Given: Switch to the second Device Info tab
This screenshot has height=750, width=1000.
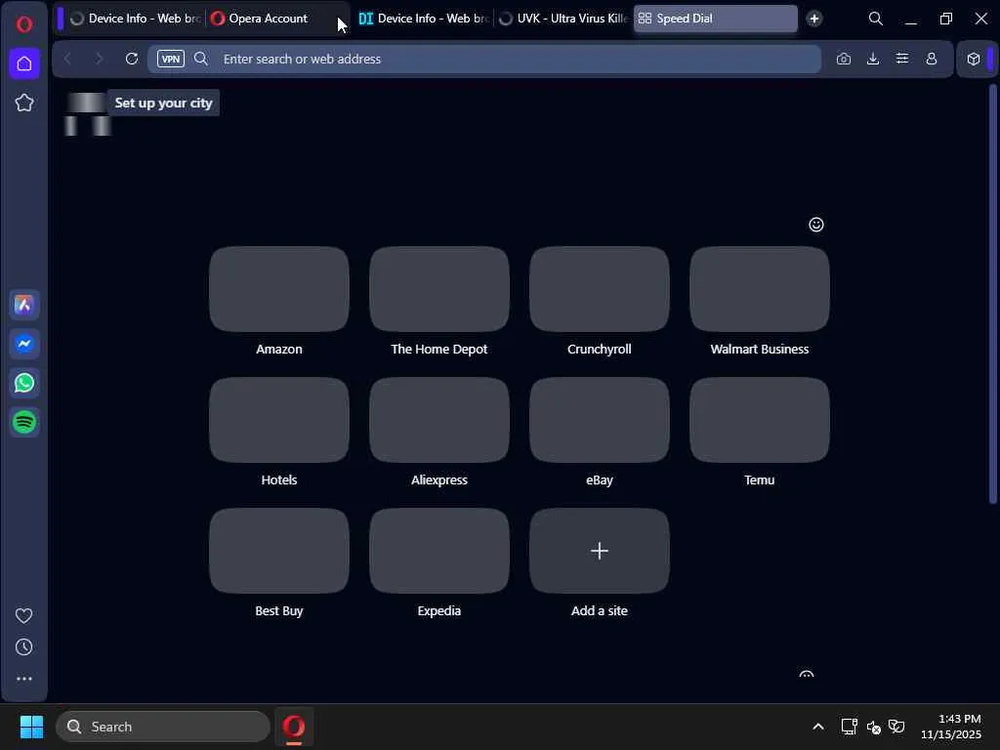Looking at the screenshot, I should tap(423, 19).
